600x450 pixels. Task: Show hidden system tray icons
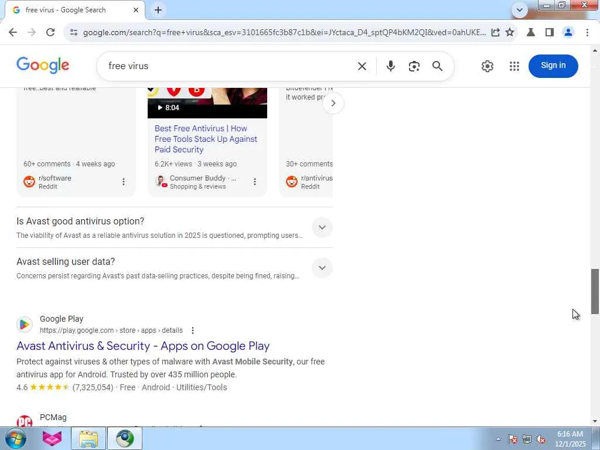pos(498,439)
